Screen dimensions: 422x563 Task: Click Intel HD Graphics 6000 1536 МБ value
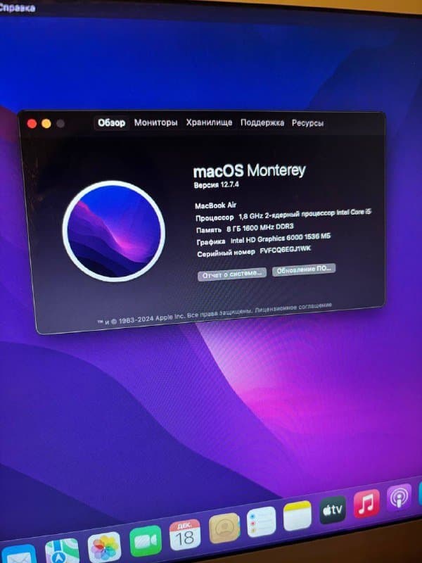pyautogui.click(x=280, y=239)
